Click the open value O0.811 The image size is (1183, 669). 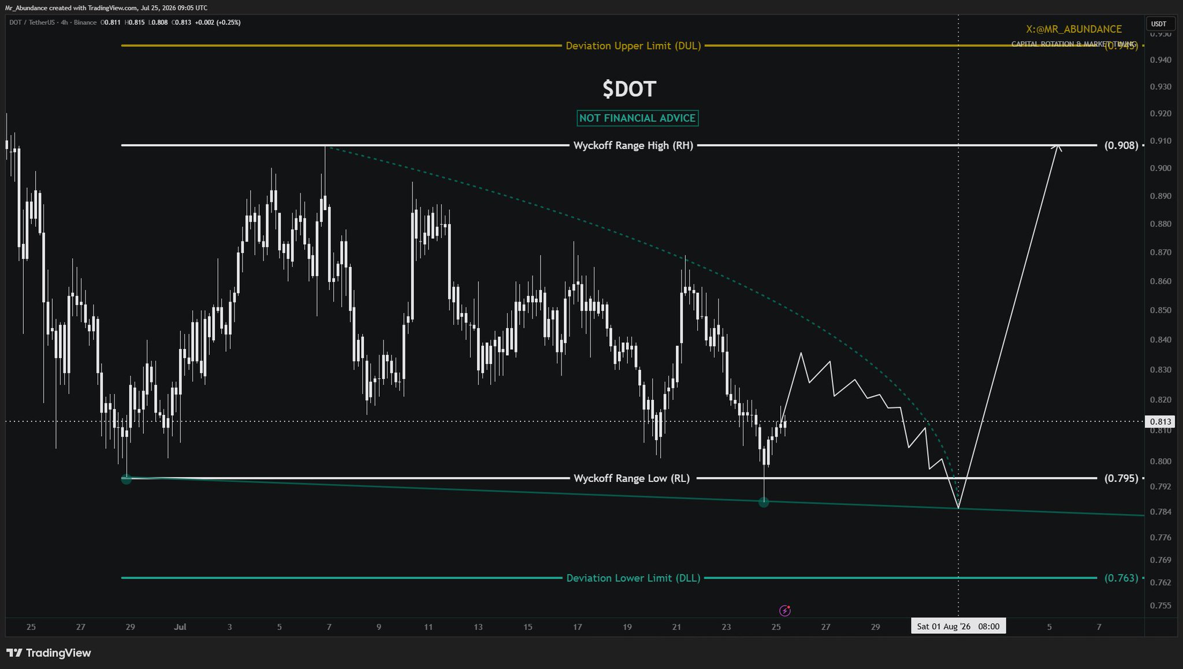(111, 23)
